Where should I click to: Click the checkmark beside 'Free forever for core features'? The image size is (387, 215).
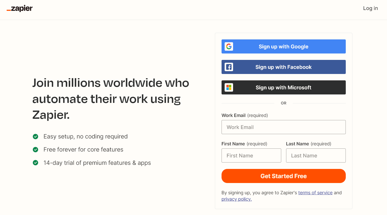tap(35, 149)
